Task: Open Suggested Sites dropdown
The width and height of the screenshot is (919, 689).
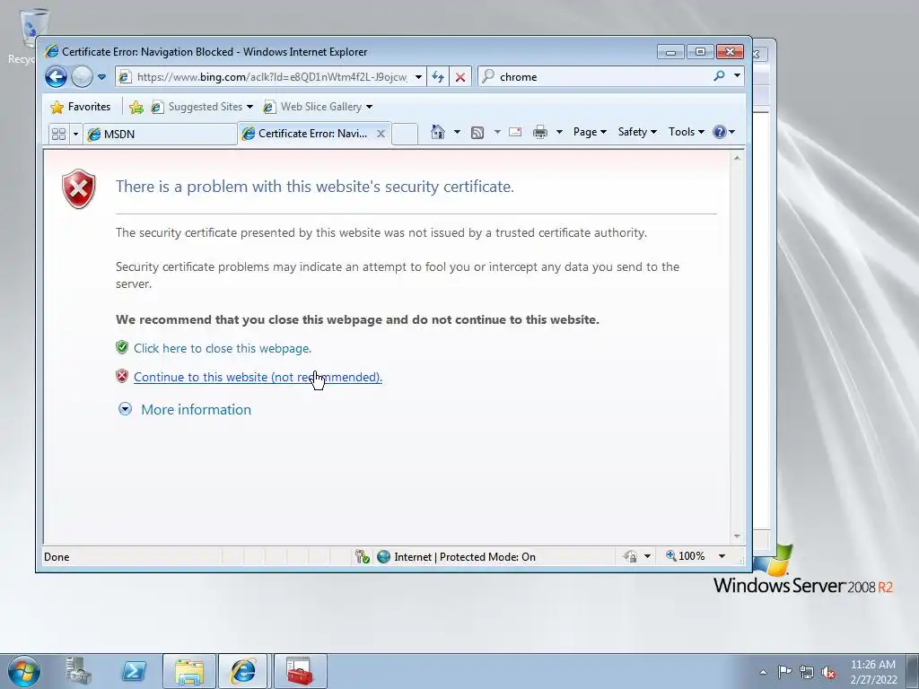Action: click(202, 107)
